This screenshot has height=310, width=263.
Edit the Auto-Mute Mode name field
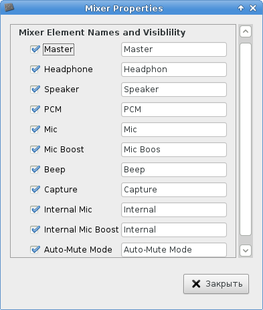click(x=174, y=250)
